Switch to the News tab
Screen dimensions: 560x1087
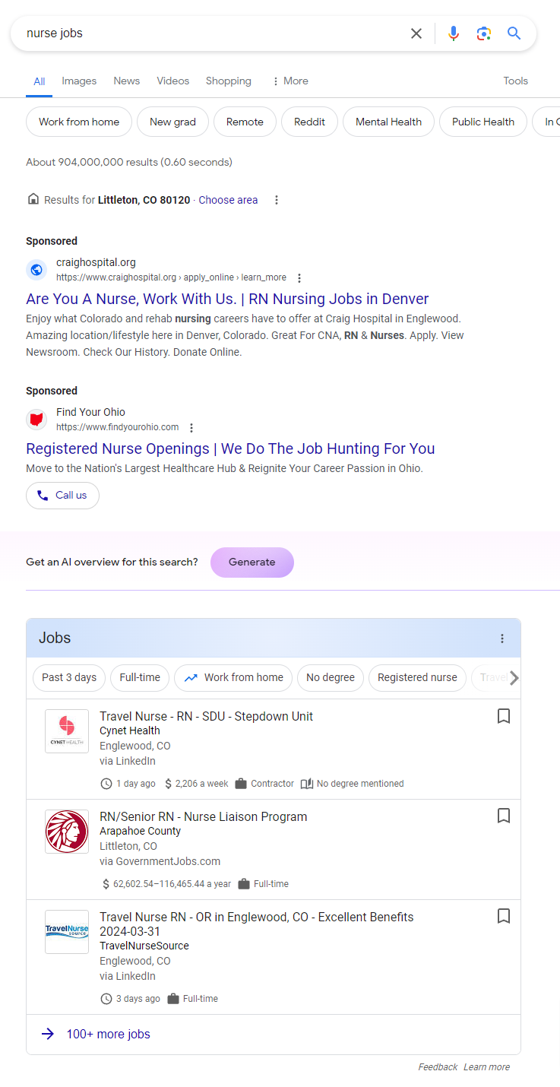127,81
